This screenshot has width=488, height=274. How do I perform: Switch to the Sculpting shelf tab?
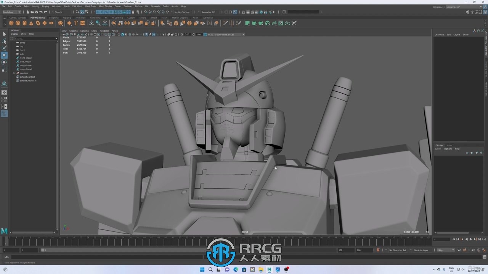click(x=54, y=18)
